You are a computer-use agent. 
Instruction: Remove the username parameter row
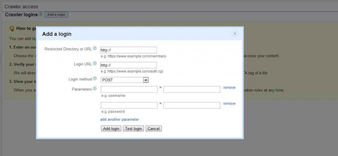coord(229,88)
